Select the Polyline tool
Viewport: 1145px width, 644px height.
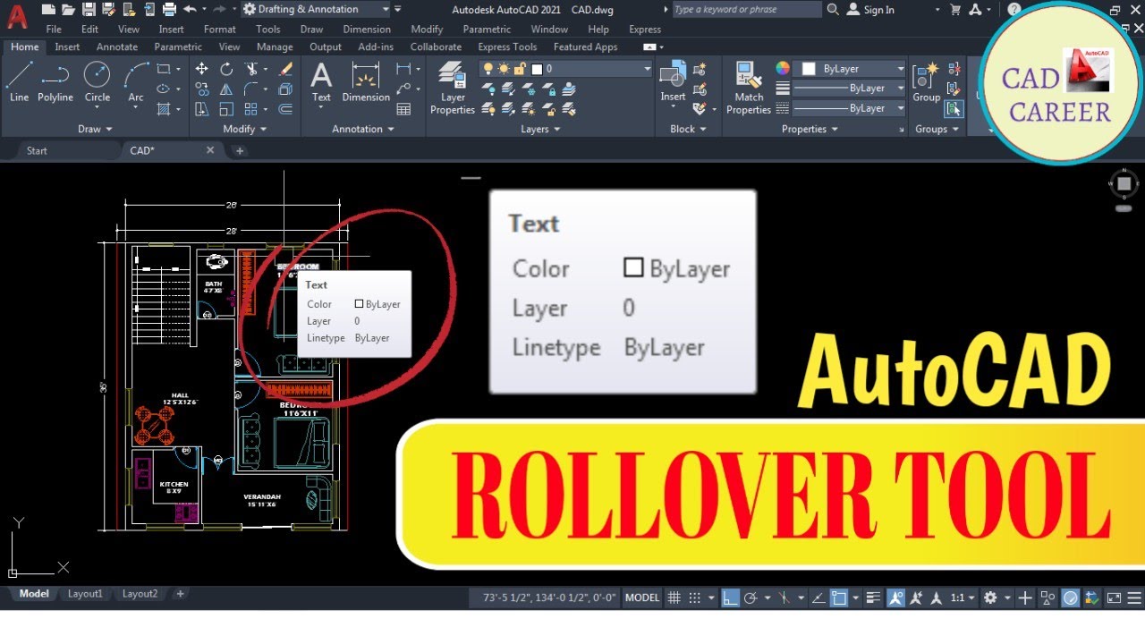[55, 81]
